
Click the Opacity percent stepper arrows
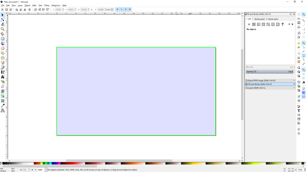pos(294,72)
